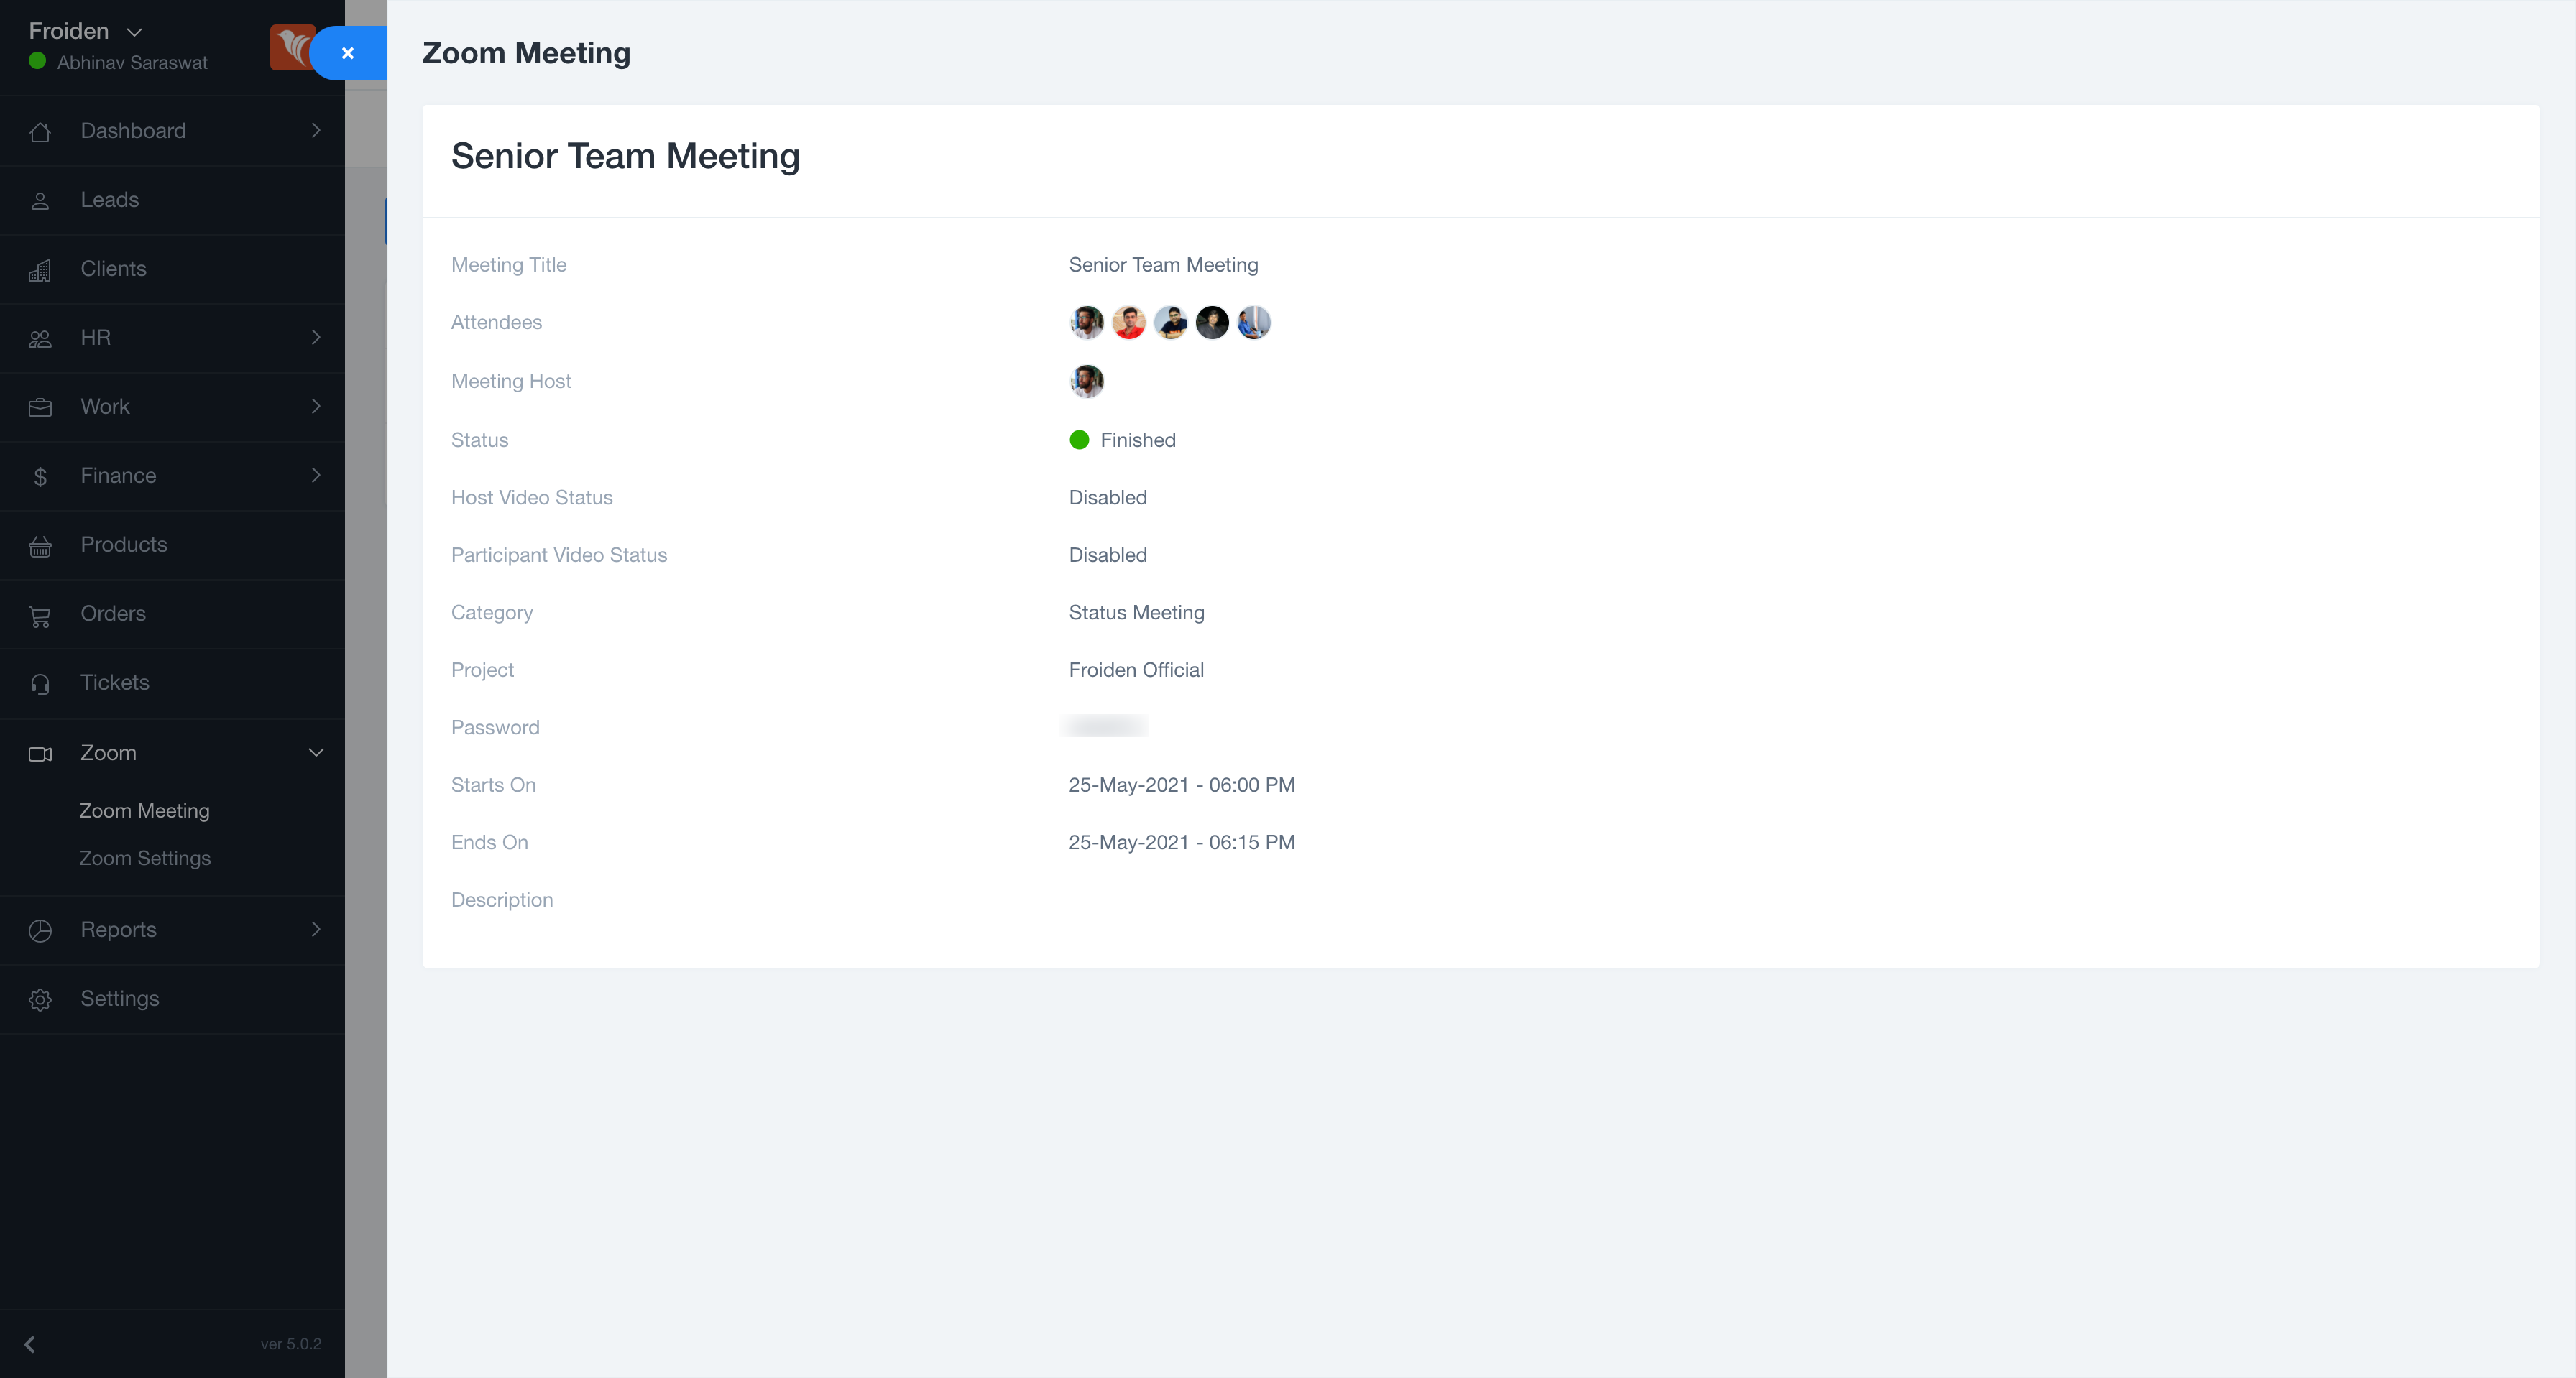
Task: View the first attendee avatar
Action: (x=1086, y=322)
